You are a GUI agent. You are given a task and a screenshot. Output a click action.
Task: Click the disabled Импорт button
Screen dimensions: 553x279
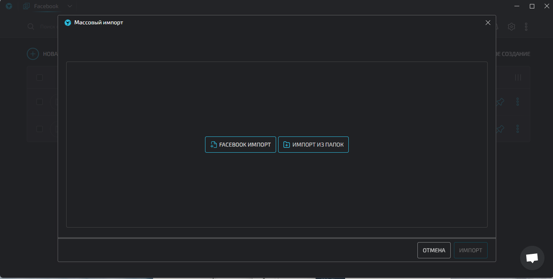pyautogui.click(x=471, y=250)
